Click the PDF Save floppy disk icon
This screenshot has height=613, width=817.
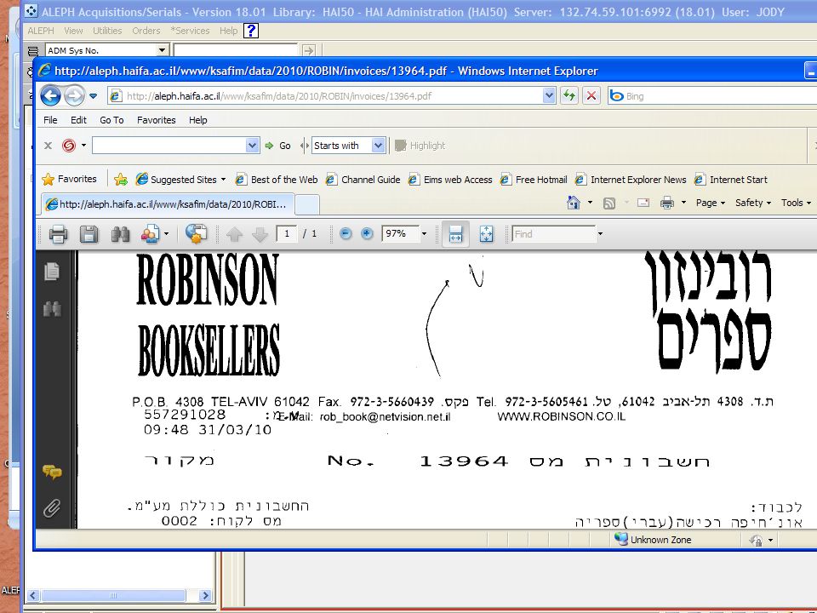(89, 234)
